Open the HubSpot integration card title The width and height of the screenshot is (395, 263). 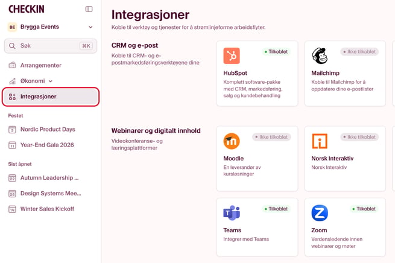[235, 73]
